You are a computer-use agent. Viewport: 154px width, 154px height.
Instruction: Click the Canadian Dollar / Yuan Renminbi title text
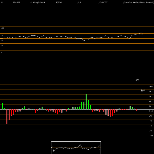coord(139,2)
